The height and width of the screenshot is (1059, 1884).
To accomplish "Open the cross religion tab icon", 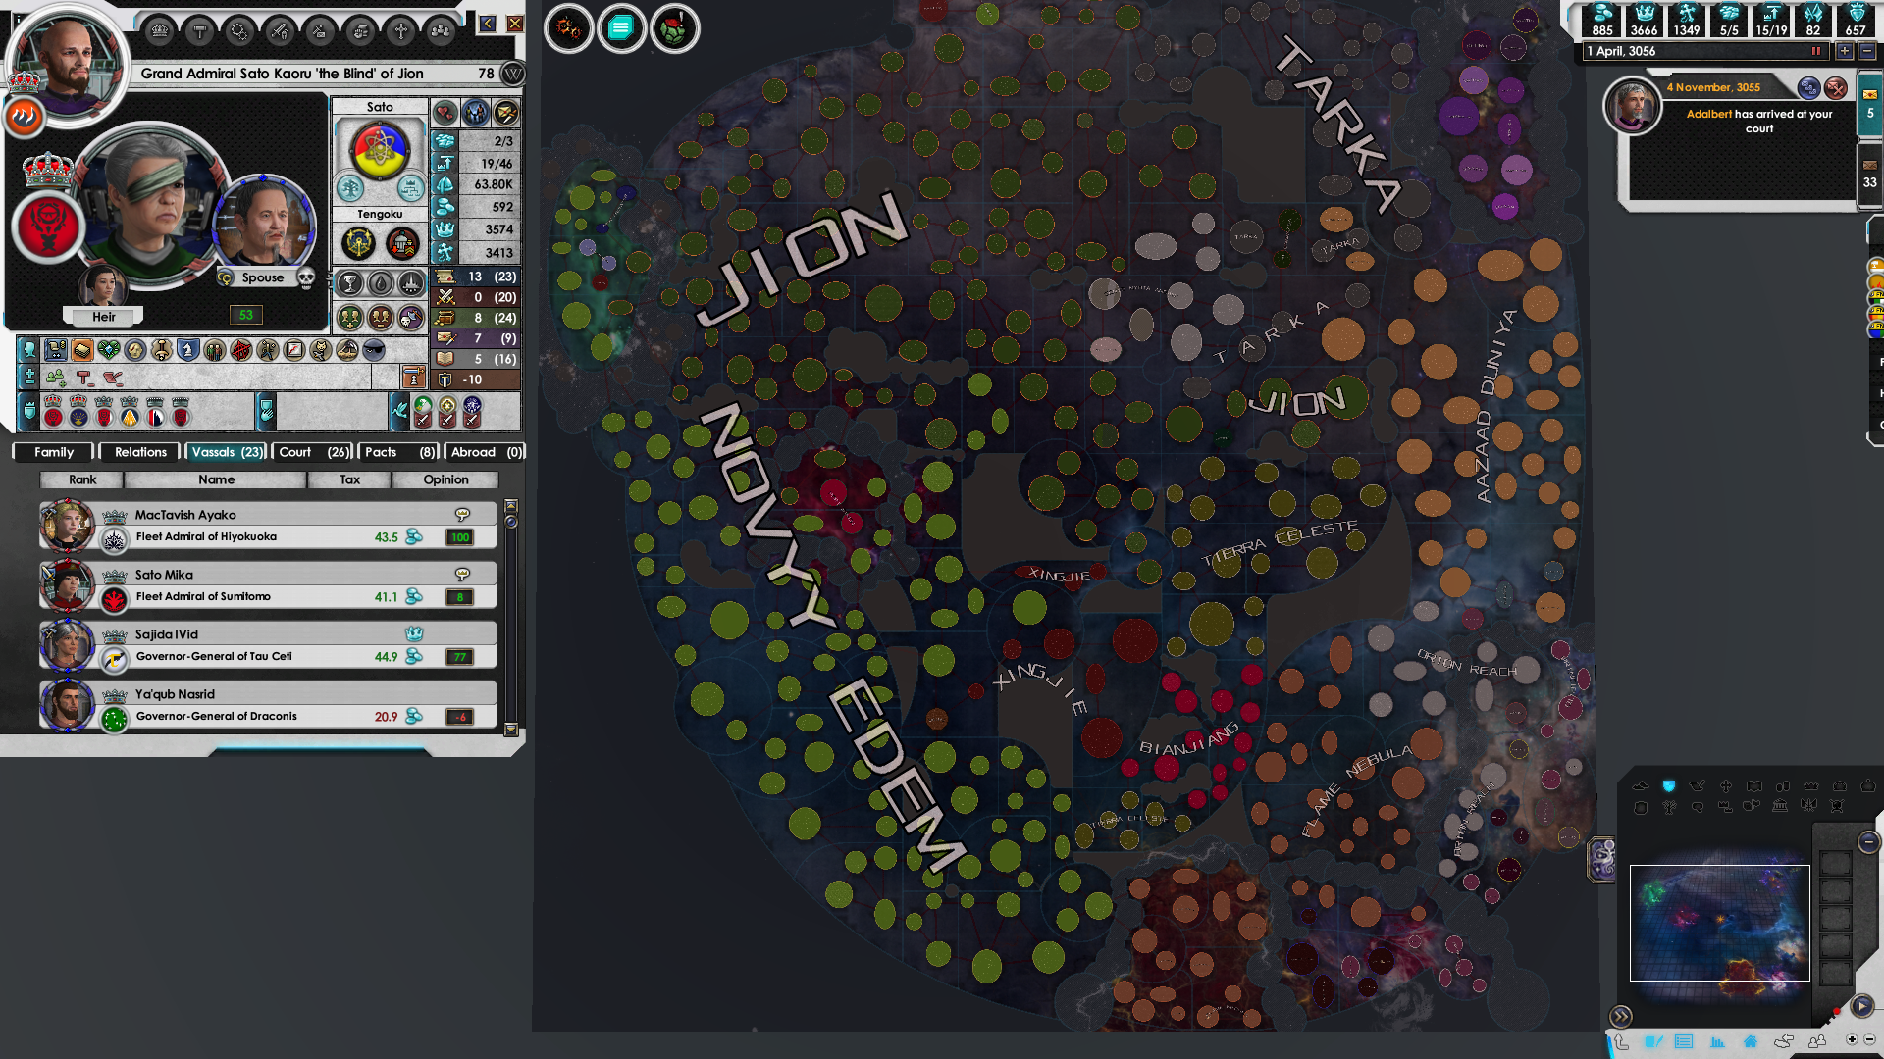I will pos(400,32).
